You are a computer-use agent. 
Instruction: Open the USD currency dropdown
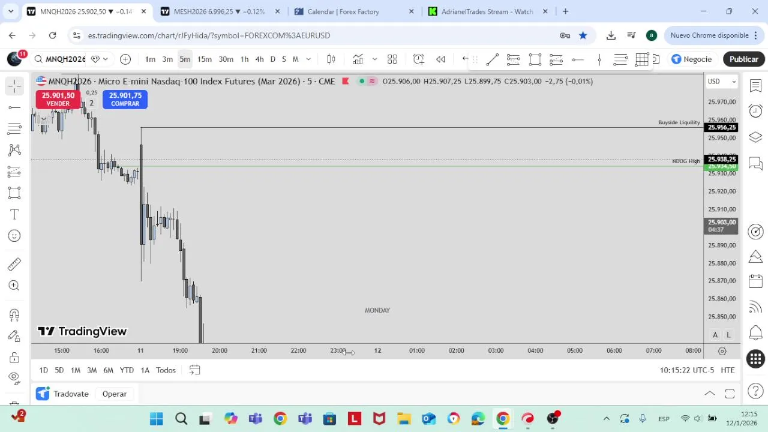point(721,82)
